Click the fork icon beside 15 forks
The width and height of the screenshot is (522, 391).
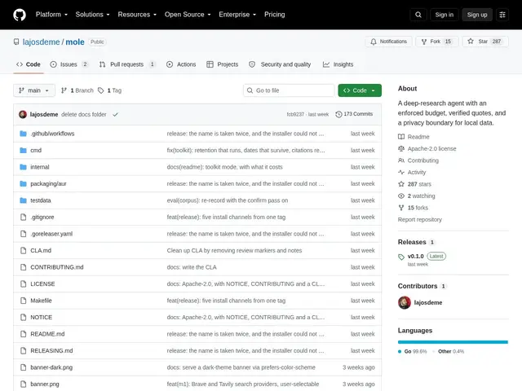tap(401, 208)
